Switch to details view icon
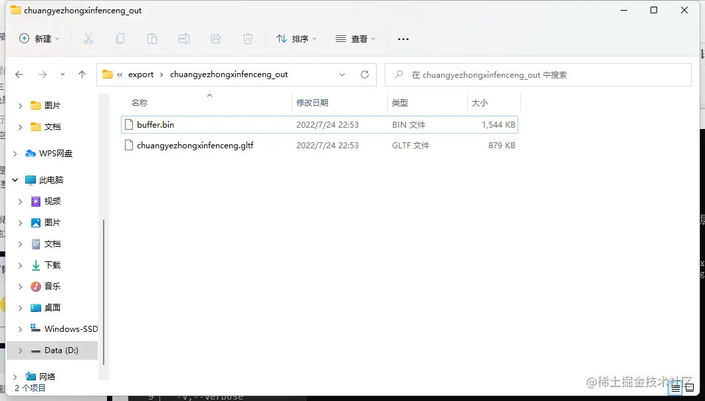The height and width of the screenshot is (401, 705). [x=675, y=388]
